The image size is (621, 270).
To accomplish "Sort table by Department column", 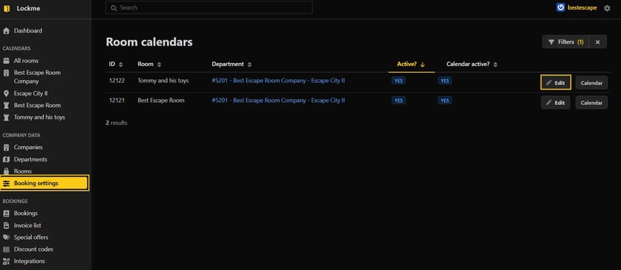I will pos(231,64).
